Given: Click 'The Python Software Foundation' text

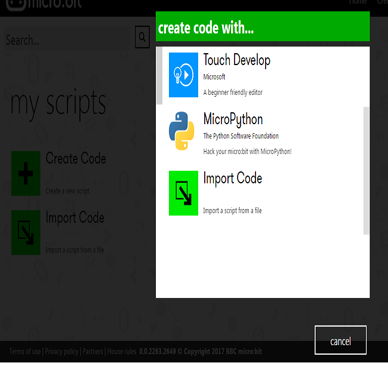Looking at the screenshot, I should [241, 136].
